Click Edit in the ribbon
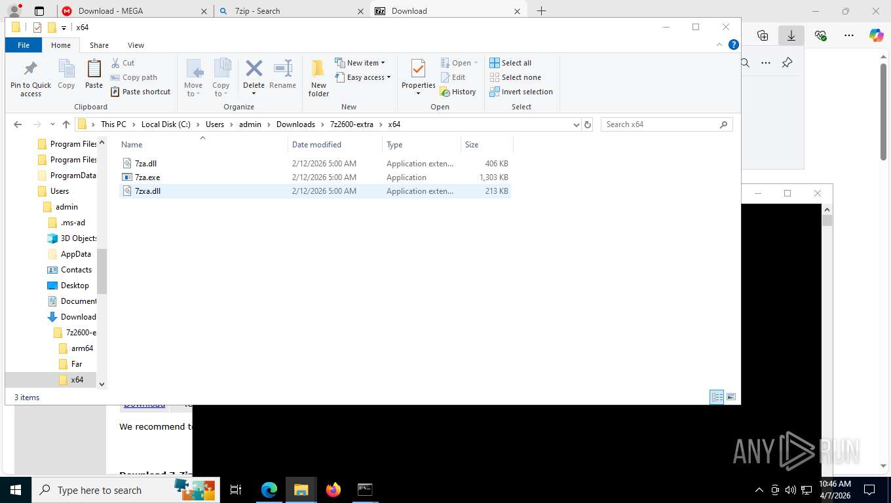This screenshot has width=891, height=503. [x=453, y=77]
